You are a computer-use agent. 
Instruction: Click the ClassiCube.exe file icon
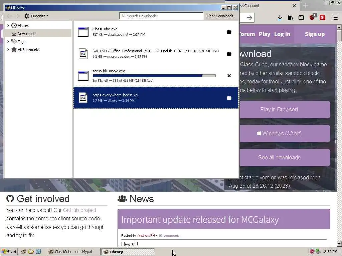[x=83, y=32]
